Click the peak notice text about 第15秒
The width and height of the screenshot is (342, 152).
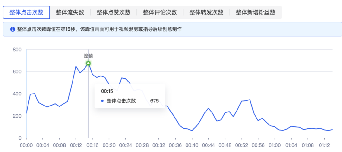click(99, 29)
